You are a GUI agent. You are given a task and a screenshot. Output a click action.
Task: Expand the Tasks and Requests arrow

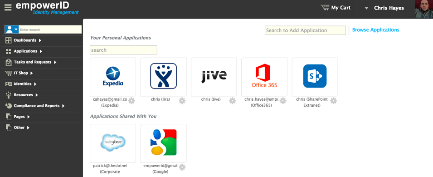[55, 62]
